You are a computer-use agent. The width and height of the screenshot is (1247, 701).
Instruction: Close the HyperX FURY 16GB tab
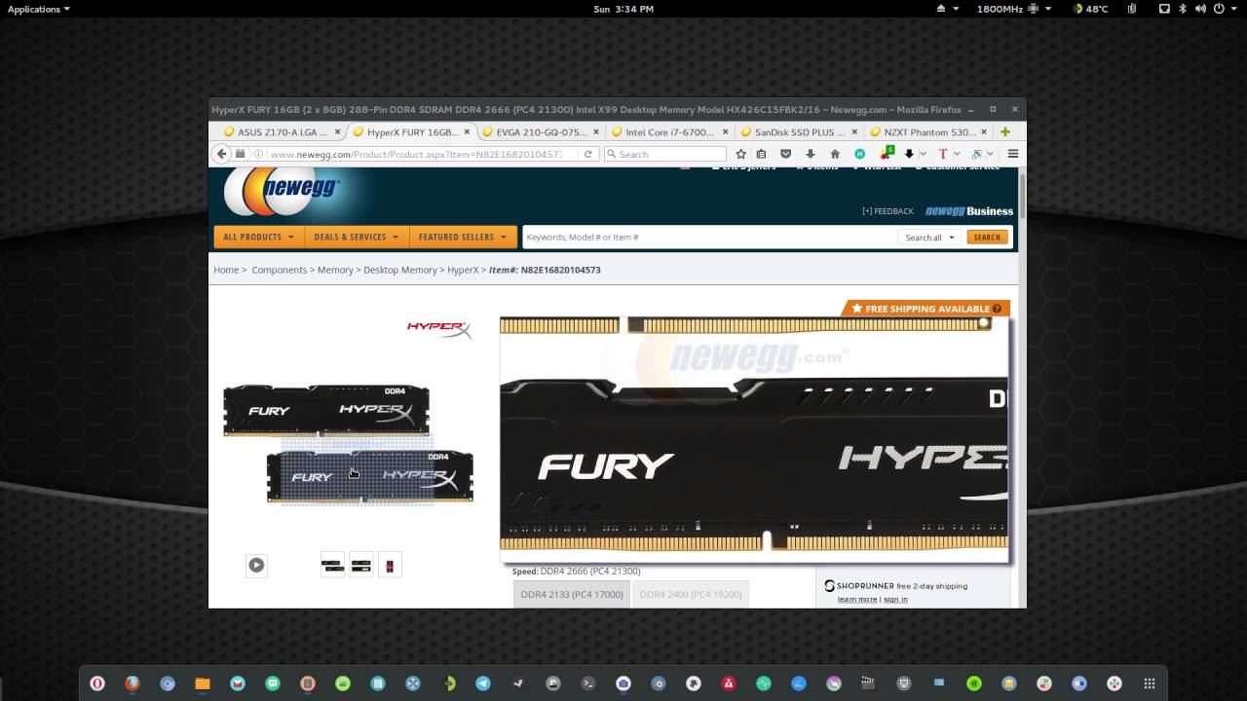click(467, 131)
